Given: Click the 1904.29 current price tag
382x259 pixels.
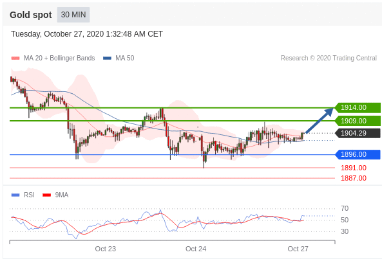Looking at the screenshot, I should click(358, 134).
